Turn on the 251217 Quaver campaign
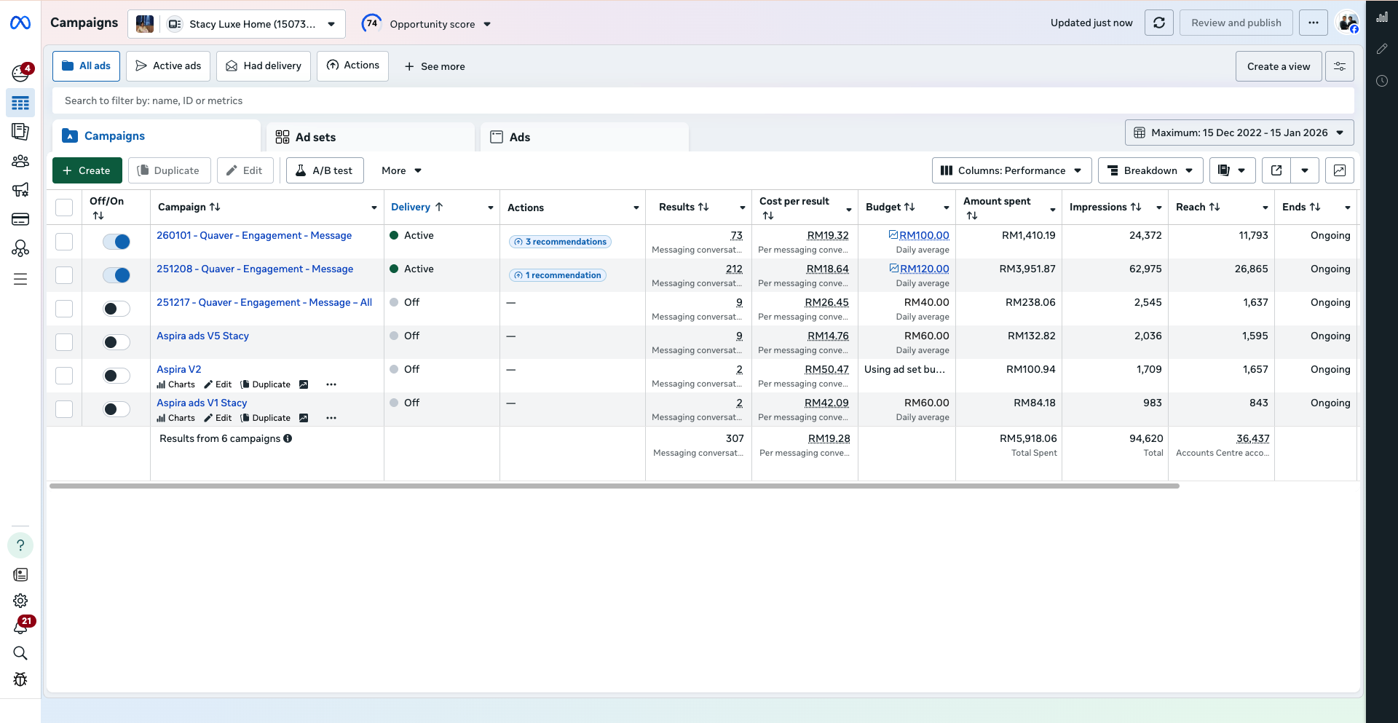Screen dimensions: 1398x723 (116, 309)
